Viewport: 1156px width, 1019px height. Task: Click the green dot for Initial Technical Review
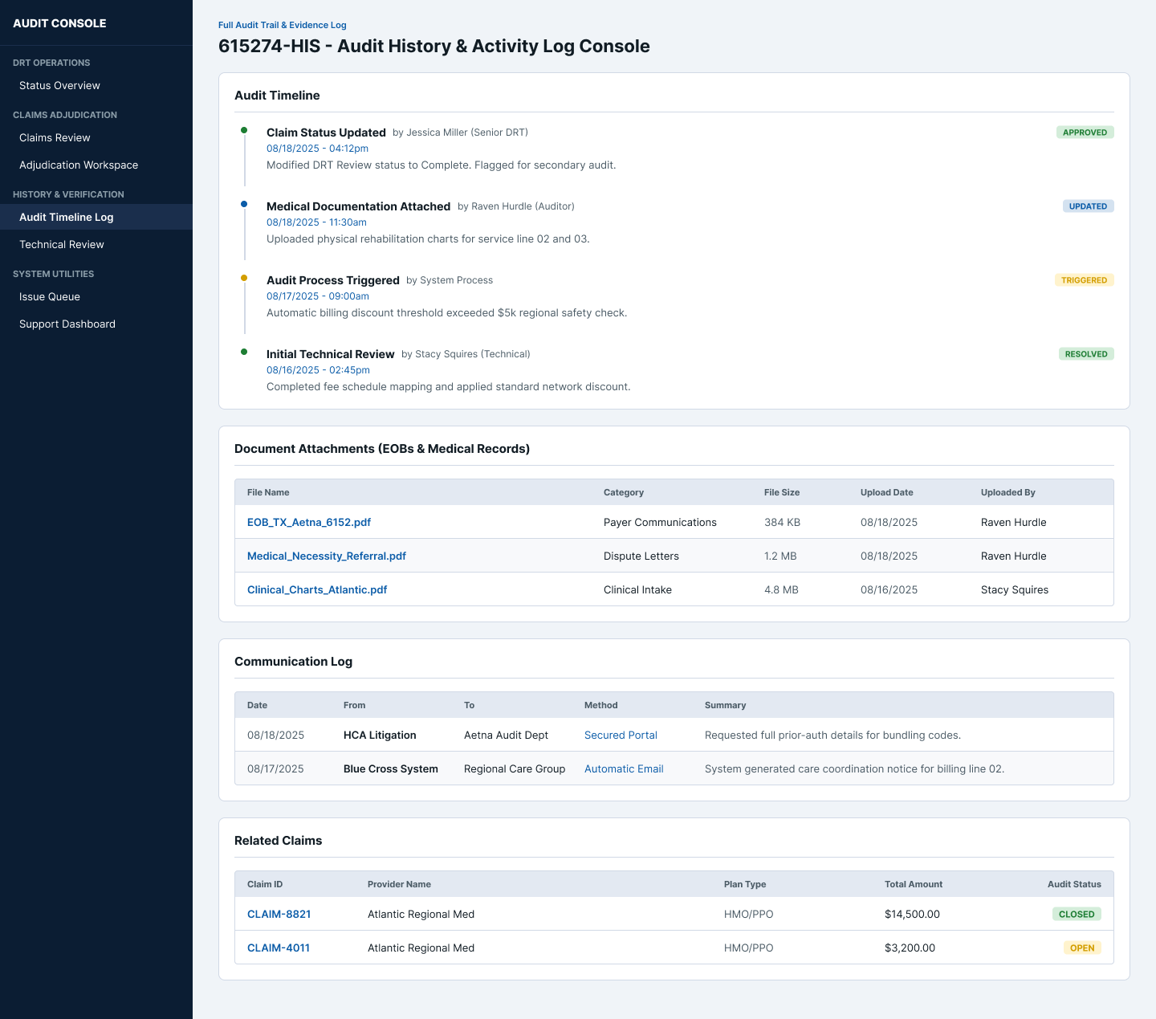(244, 352)
